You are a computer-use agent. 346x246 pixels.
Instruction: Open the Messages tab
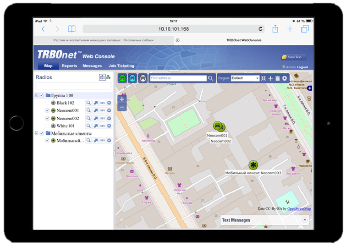[92, 66]
